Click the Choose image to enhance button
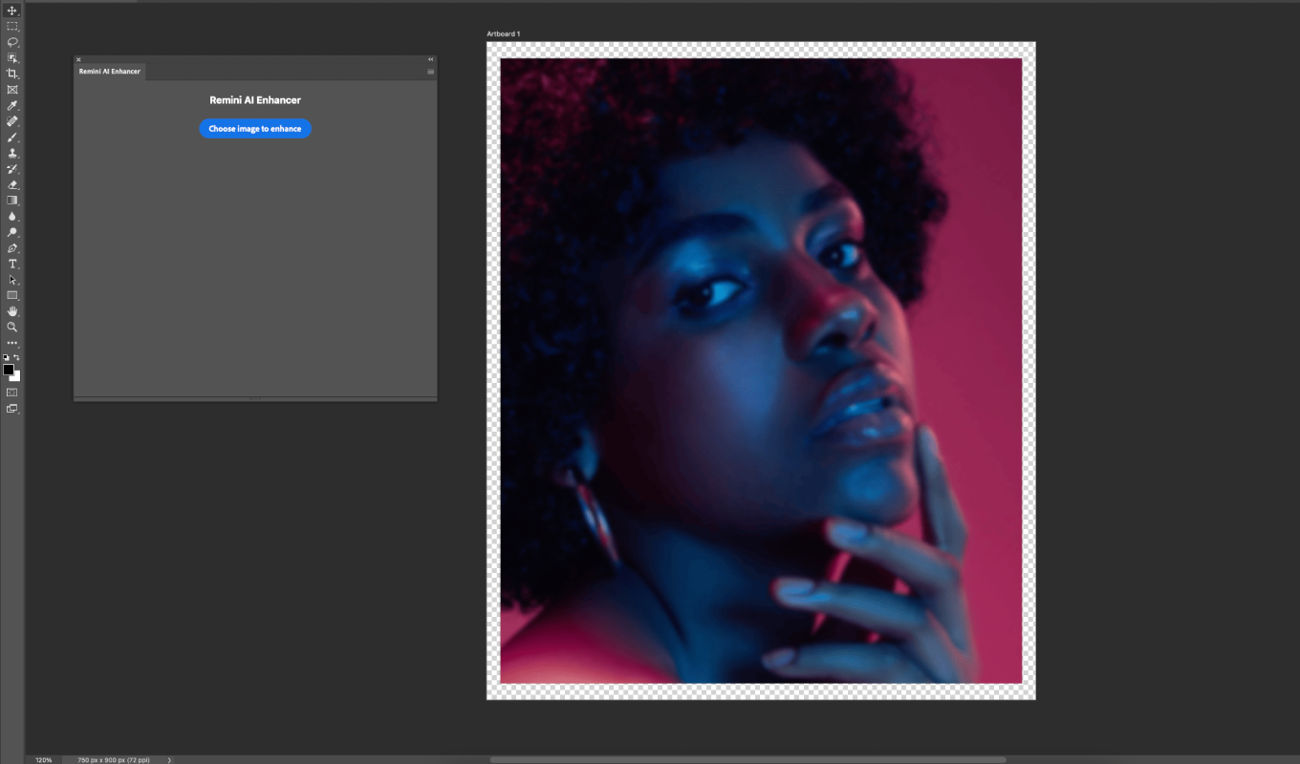Viewport: 1300px width, 764px height. click(255, 129)
